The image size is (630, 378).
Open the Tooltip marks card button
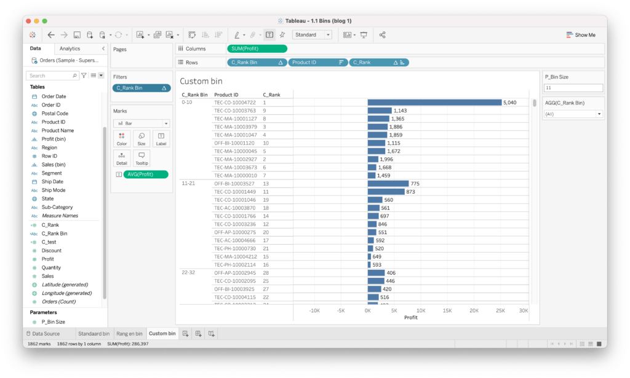(141, 158)
